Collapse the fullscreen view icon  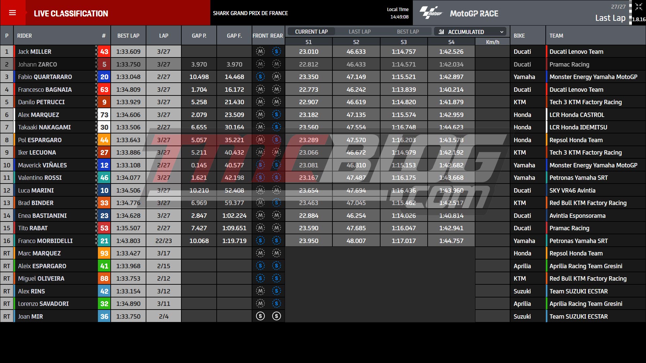tap(639, 7)
